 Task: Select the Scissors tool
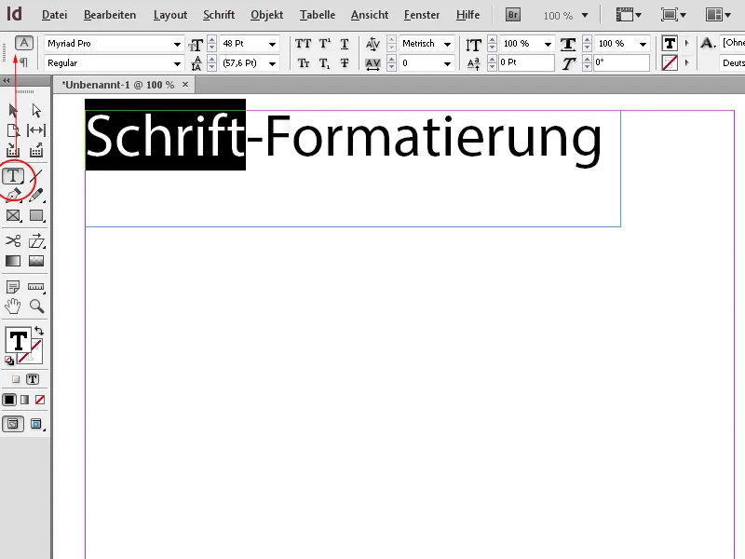13,240
